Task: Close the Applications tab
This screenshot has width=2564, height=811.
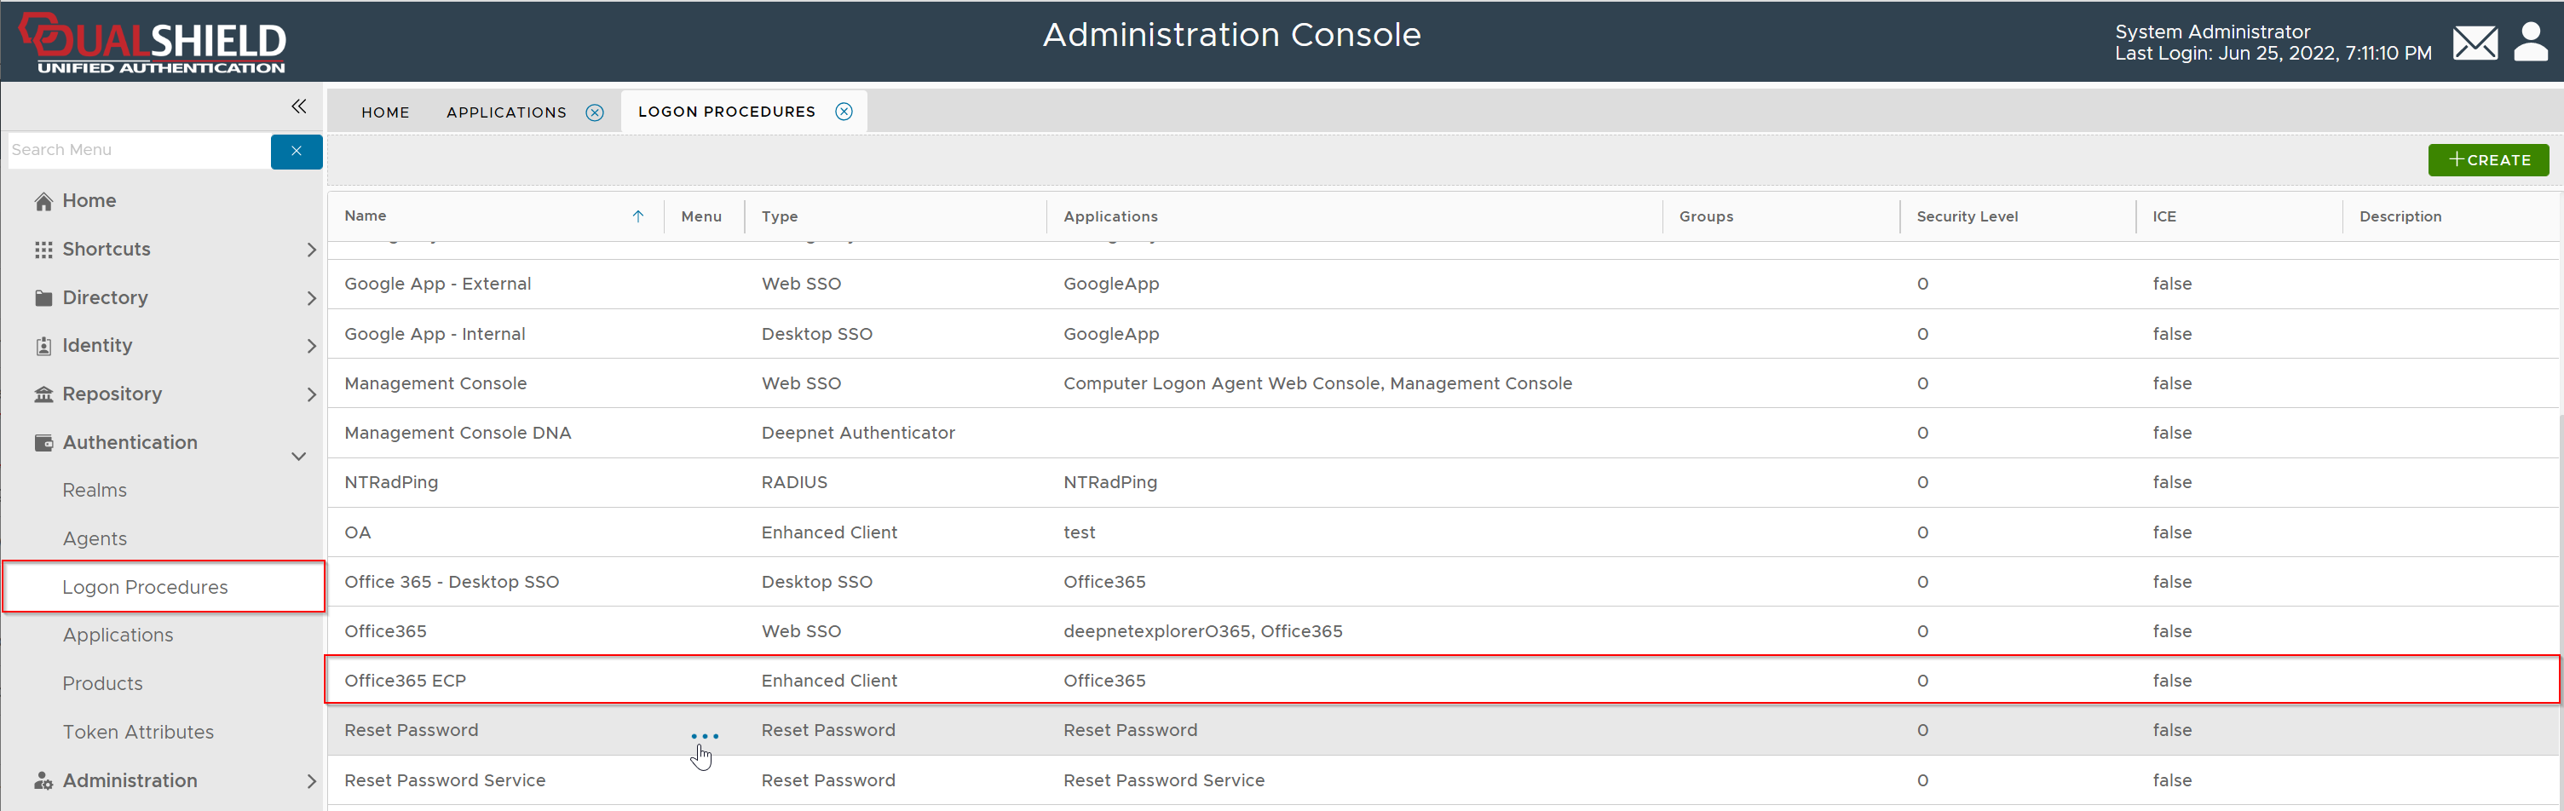Action: pos(594,112)
